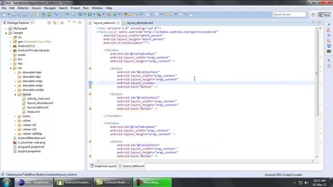Click the warning marker beside button1 Button tag
Image resolution: width=333 pixels, height=187 pixels.
coord(90,69)
